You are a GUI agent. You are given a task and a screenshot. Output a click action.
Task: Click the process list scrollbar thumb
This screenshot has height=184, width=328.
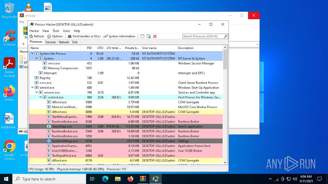(225, 59)
